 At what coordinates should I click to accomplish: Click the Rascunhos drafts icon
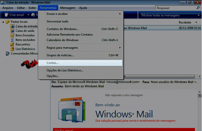click(x=12, y=44)
